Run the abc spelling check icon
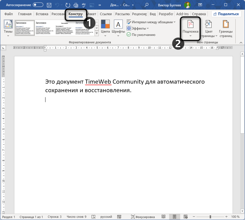This screenshot has height=220, width=245. pos(84,5)
